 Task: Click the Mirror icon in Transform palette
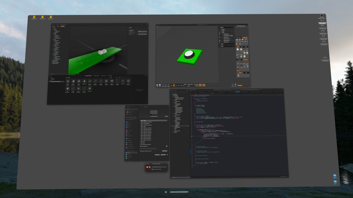[x=238, y=66]
